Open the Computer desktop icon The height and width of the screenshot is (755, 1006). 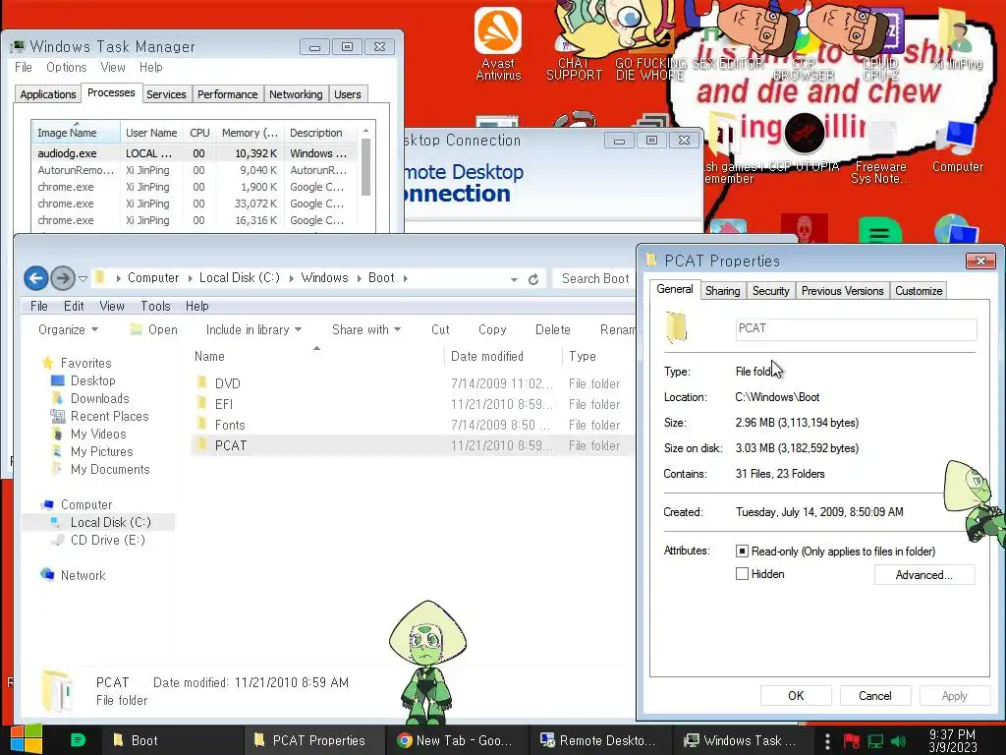(x=957, y=147)
